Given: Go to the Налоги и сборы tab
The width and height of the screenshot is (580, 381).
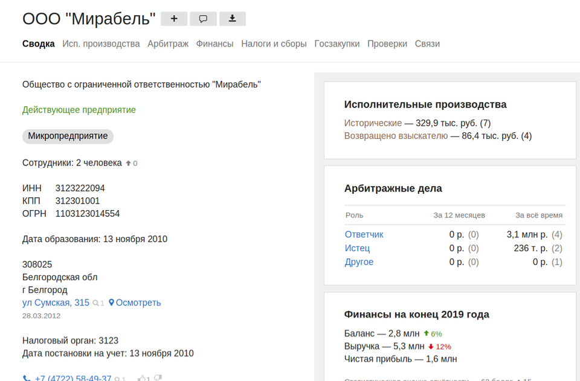Looking at the screenshot, I should coord(274,44).
